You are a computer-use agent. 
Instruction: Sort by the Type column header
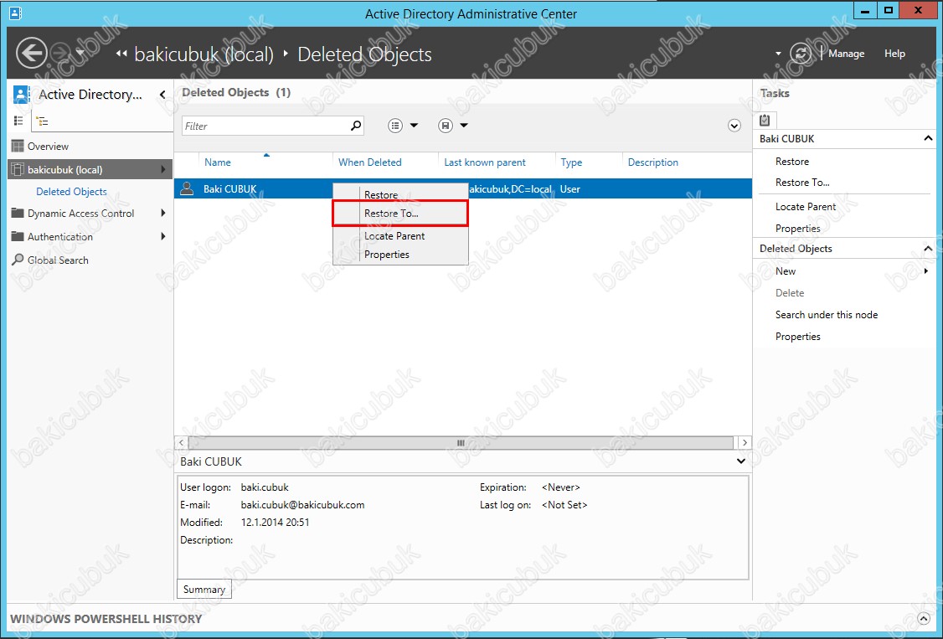click(571, 162)
